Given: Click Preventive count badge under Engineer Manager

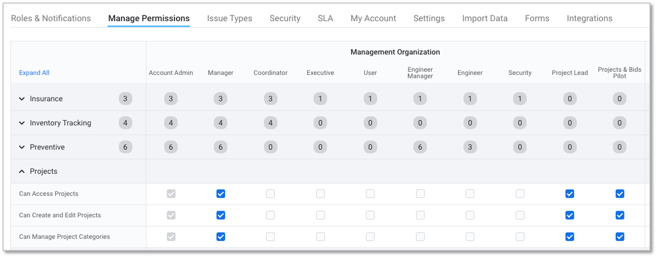Looking at the screenshot, I should point(420,147).
